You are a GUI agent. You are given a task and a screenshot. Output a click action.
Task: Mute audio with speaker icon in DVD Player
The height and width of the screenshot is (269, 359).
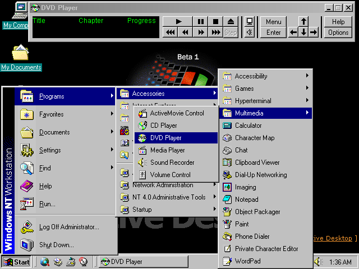click(x=250, y=33)
